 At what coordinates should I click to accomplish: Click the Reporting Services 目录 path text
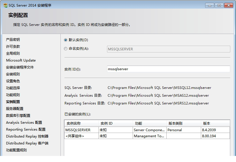coord(158,103)
